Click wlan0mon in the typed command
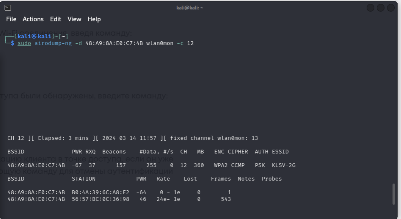 [160, 43]
